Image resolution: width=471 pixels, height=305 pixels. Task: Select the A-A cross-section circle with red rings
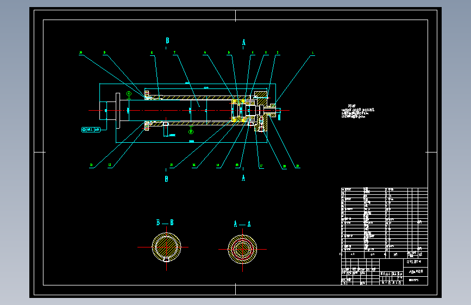coord(242,249)
